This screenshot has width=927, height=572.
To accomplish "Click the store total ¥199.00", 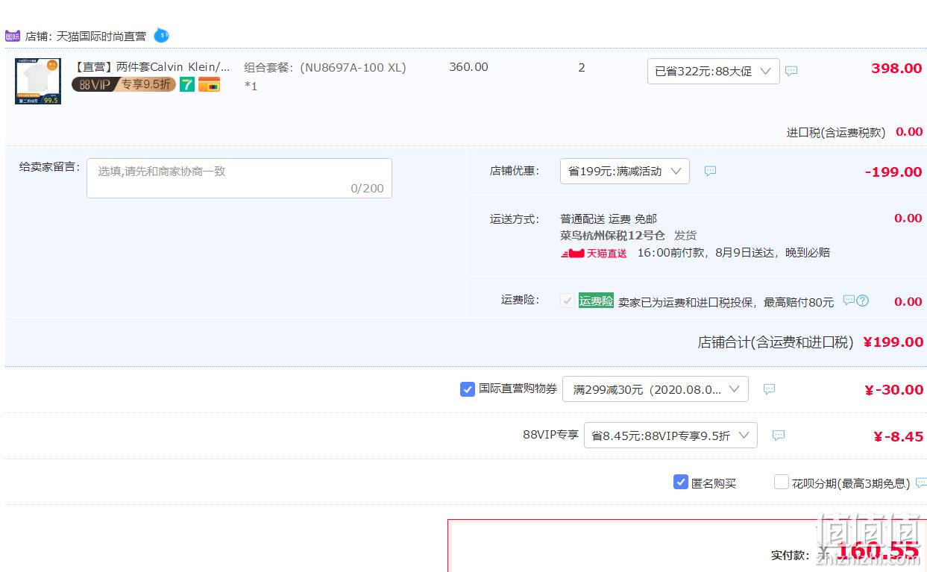I will 893,342.
